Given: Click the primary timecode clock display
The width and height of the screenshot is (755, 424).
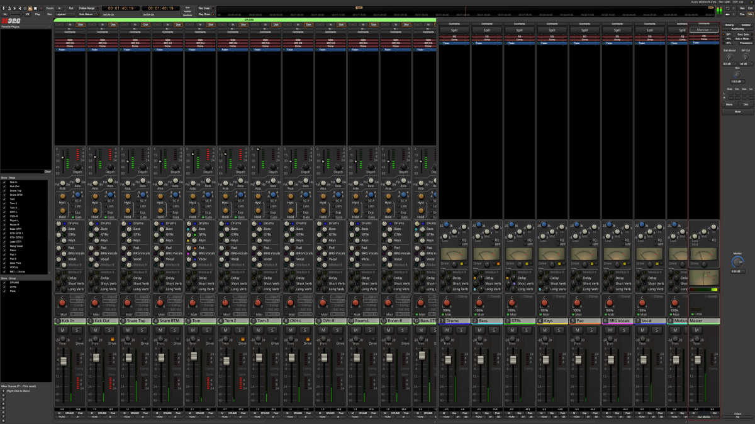Looking at the screenshot, I should [x=121, y=8].
